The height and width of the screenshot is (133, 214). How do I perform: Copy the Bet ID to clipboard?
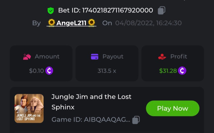(161, 10)
